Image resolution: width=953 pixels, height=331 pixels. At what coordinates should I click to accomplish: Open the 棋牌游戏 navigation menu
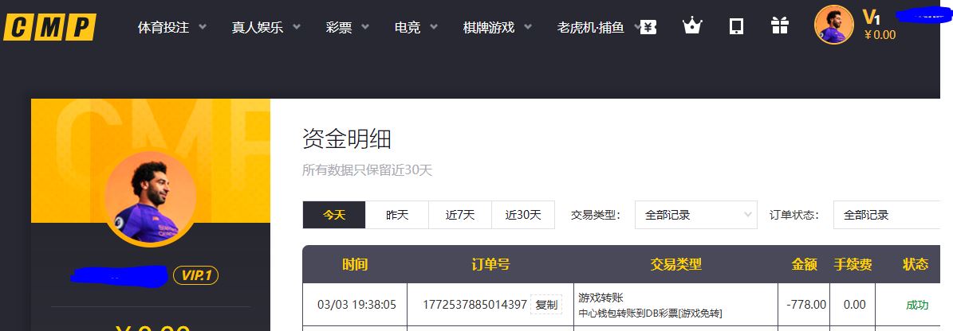(498, 27)
